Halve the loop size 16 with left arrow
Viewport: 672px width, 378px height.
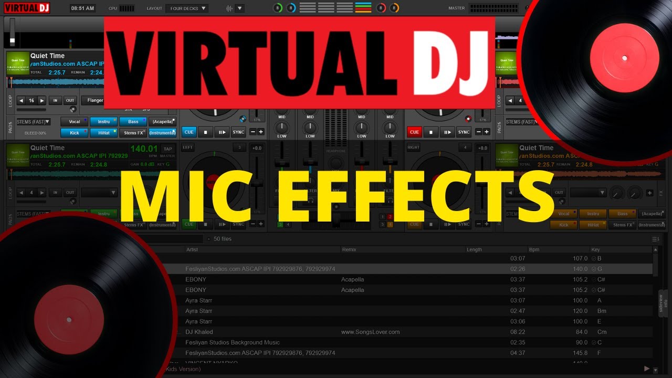21,100
